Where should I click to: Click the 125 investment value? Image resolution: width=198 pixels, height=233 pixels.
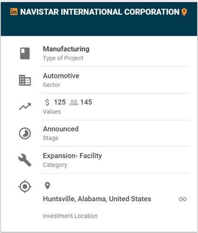(60, 102)
